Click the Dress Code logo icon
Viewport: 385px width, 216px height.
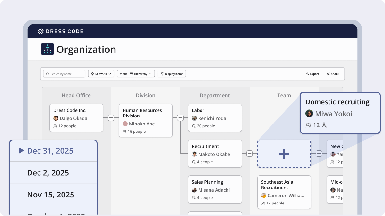41,31
